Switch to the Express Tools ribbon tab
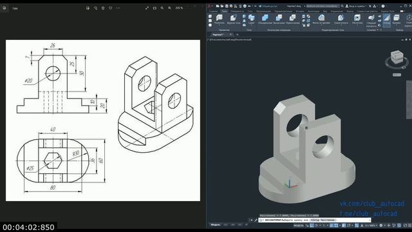412x232 pixels. [388, 12]
